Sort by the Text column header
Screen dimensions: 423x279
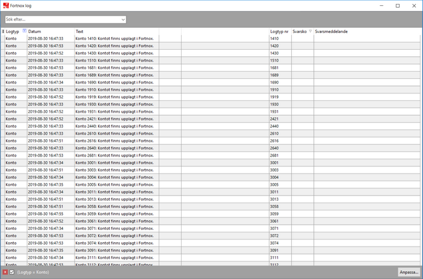click(x=117, y=32)
